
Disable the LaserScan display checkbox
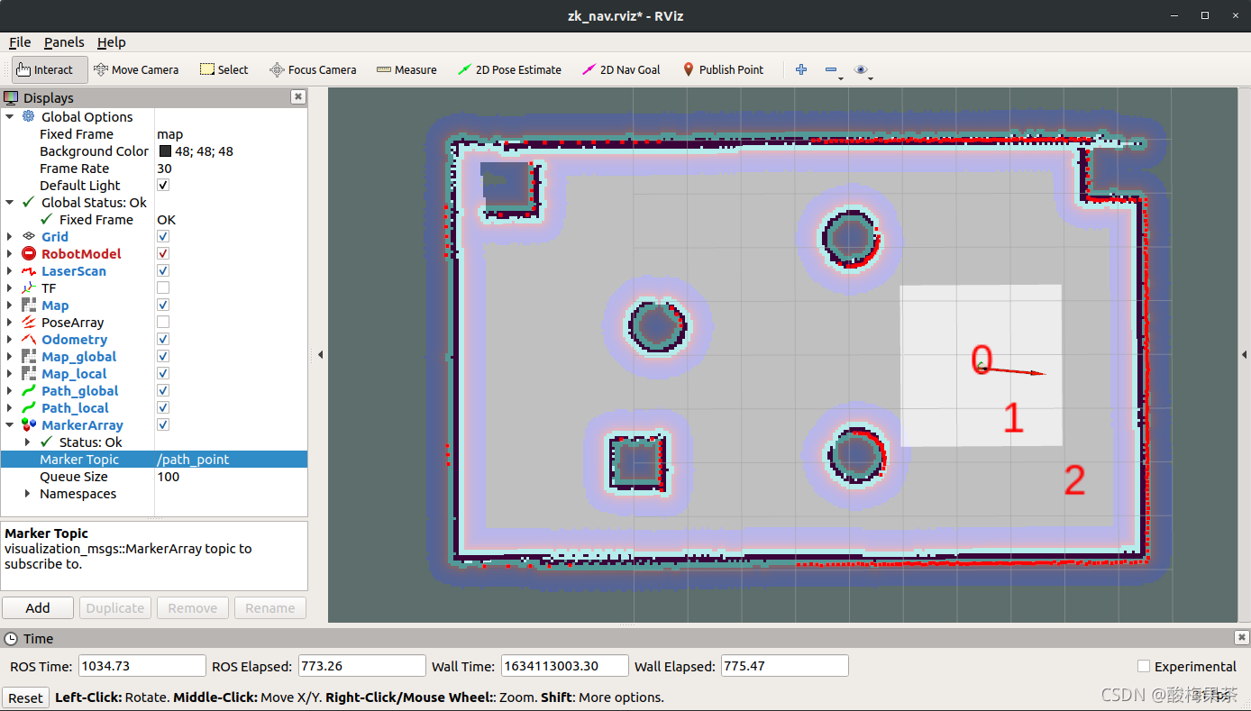pyautogui.click(x=163, y=270)
